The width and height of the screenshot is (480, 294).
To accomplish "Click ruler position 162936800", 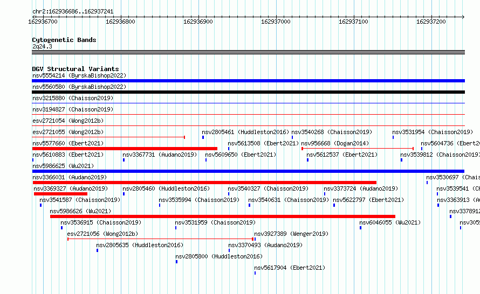I will [x=120, y=22].
